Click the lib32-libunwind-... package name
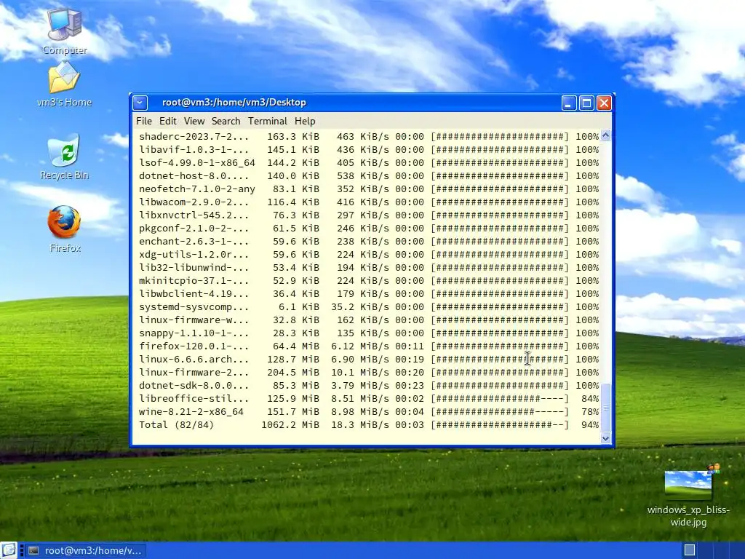Viewport: 745px width, 559px height. pos(194,268)
